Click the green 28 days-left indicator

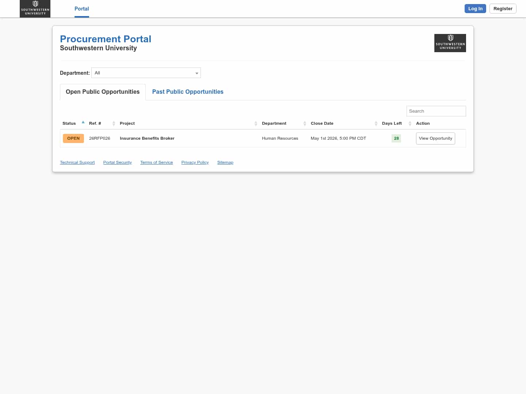pos(396,138)
